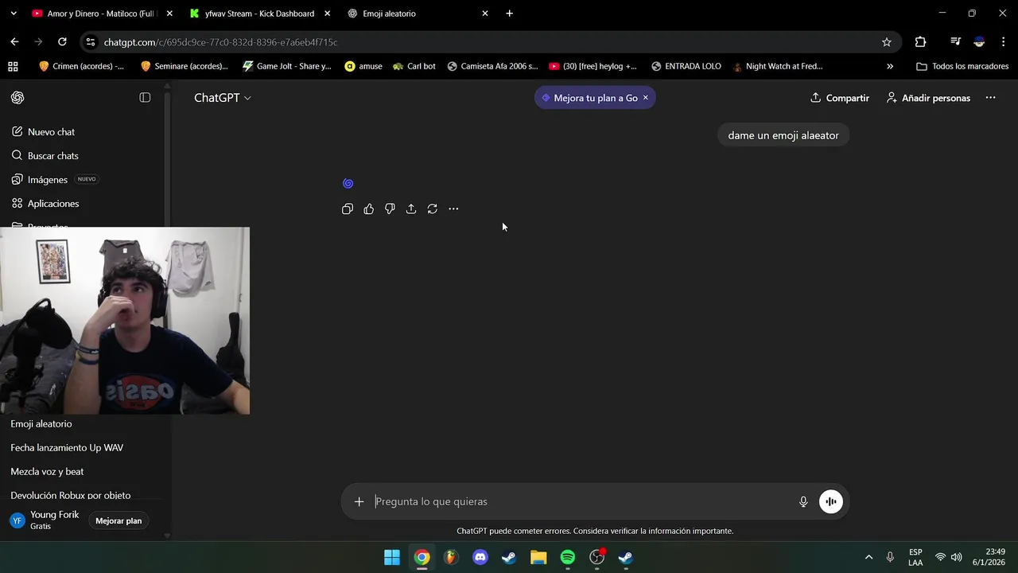Screen dimensions: 1018x573
Task: Open Todos los marcadores folder
Action: (962, 66)
